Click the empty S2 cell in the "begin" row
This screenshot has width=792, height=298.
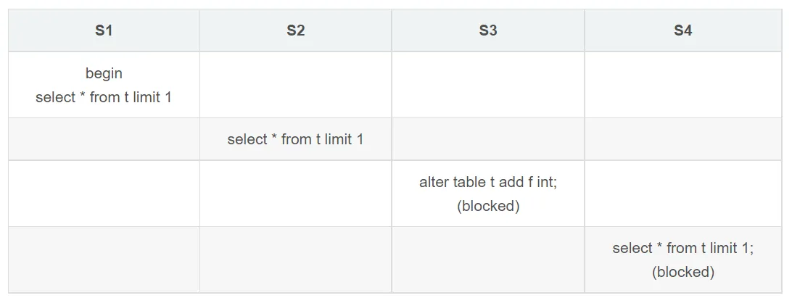tap(295, 85)
